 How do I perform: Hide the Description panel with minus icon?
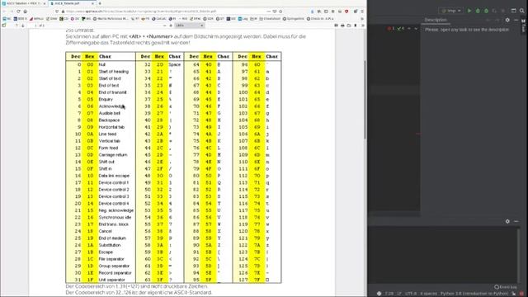pos(516,20)
